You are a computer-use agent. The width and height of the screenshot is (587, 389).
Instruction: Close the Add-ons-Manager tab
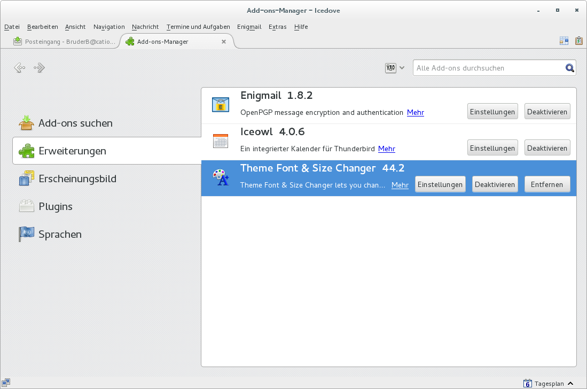(223, 42)
